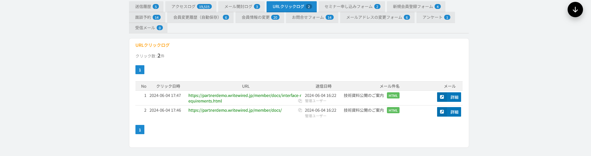Viewport: 591px width, 156px height.
Task: Open 詳細 for the row 1 mail
Action: 449,97
